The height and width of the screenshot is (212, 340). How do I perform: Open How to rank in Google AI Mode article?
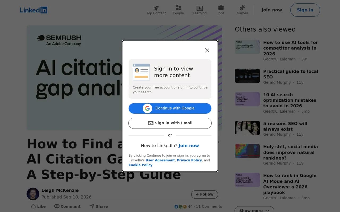click(290, 184)
